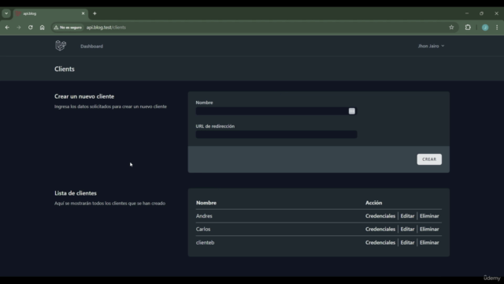Click the 'Lista de clientes' heading
Image resolution: width=504 pixels, height=284 pixels.
pos(76,192)
